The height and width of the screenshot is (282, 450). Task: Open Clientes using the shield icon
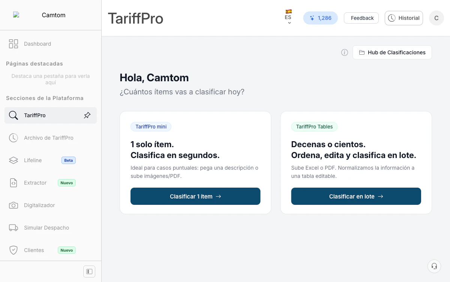13,250
